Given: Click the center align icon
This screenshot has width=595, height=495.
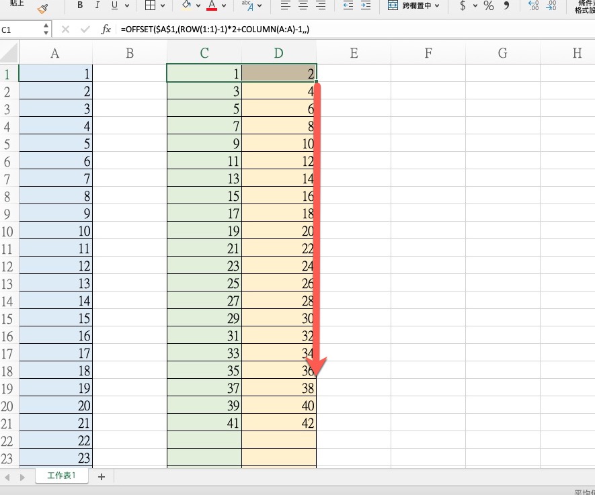Looking at the screenshot, I should [x=303, y=6].
